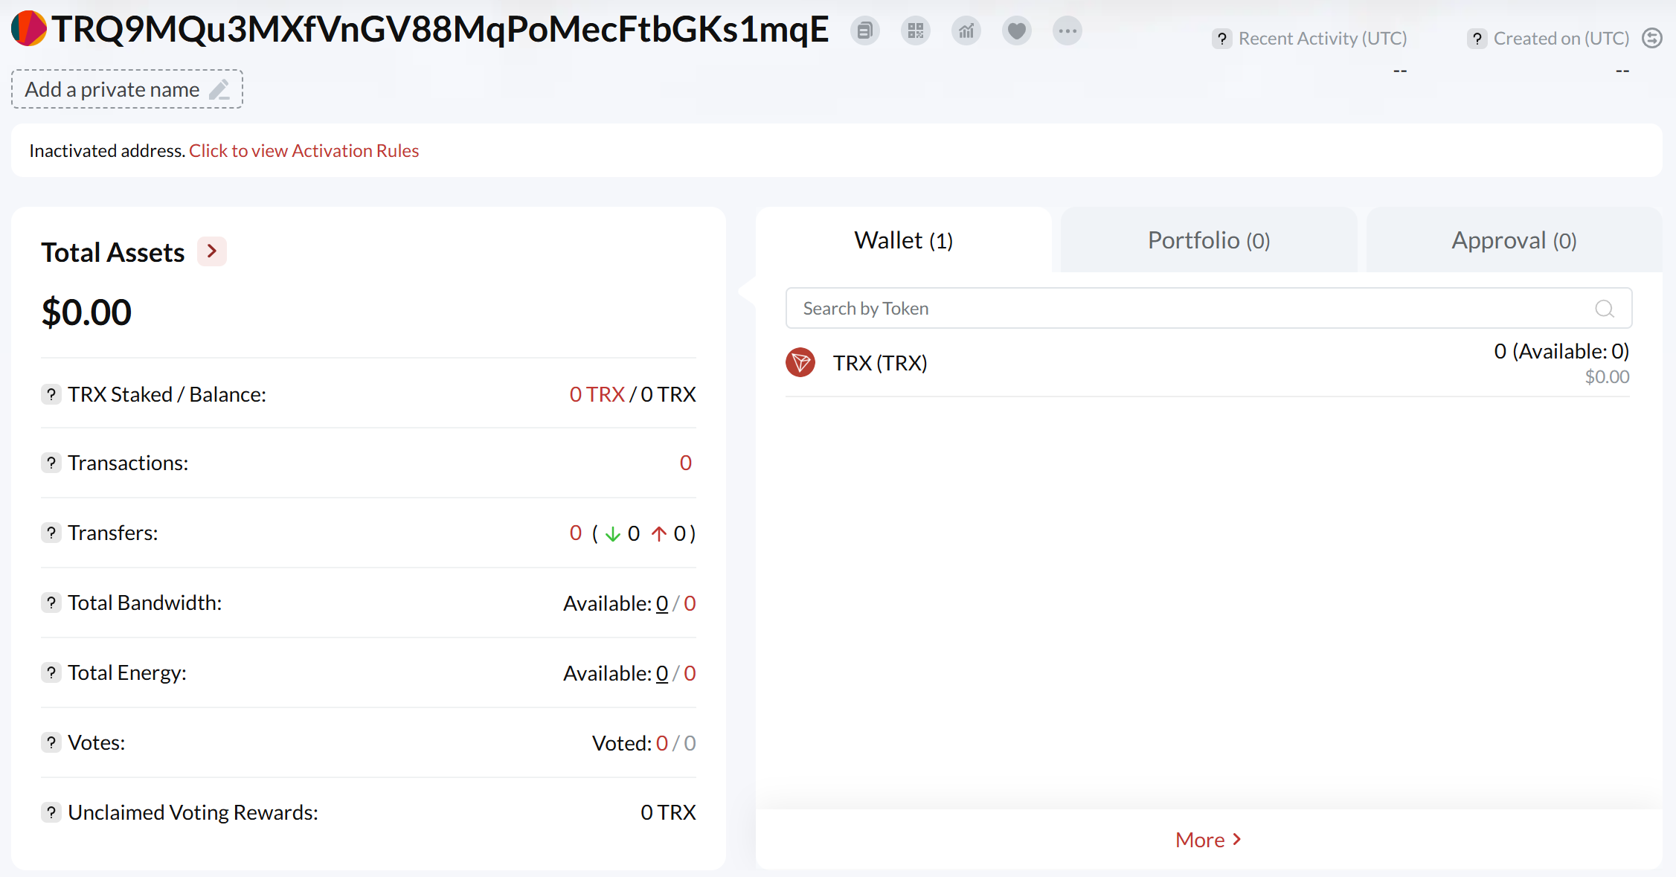This screenshot has height=877, width=1676.
Task: Open Click to view Activation Rules link
Action: [304, 151]
